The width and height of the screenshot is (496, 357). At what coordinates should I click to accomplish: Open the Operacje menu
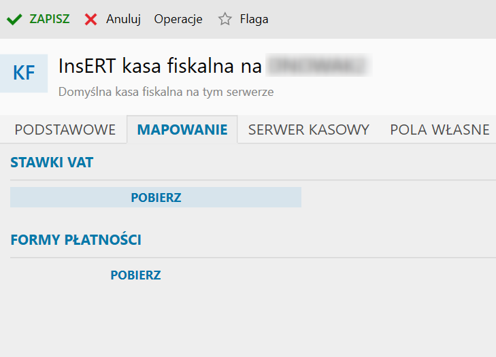[x=178, y=19]
